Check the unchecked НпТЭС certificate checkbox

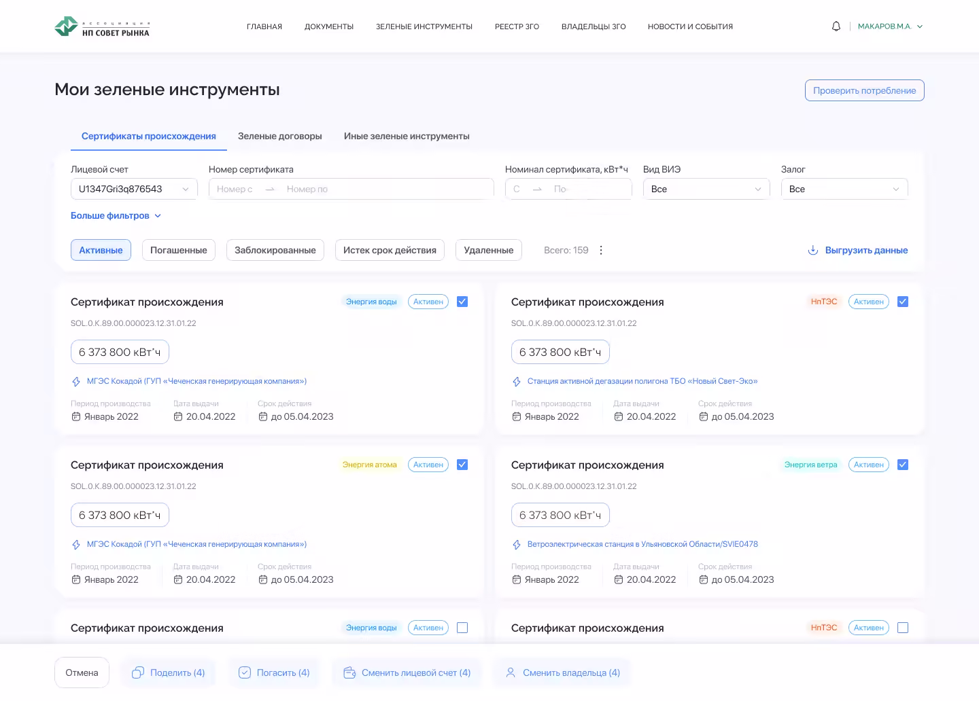pos(903,628)
